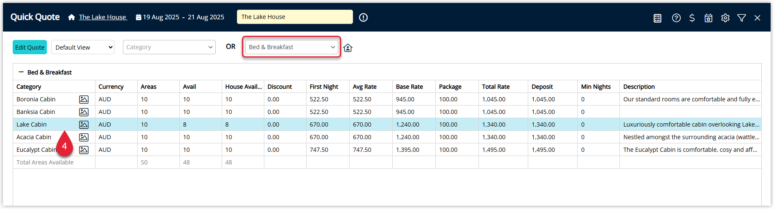Viewport: 774px width, 209px height.
Task: Click Boronia Cabin package 100.00
Action: click(x=448, y=99)
